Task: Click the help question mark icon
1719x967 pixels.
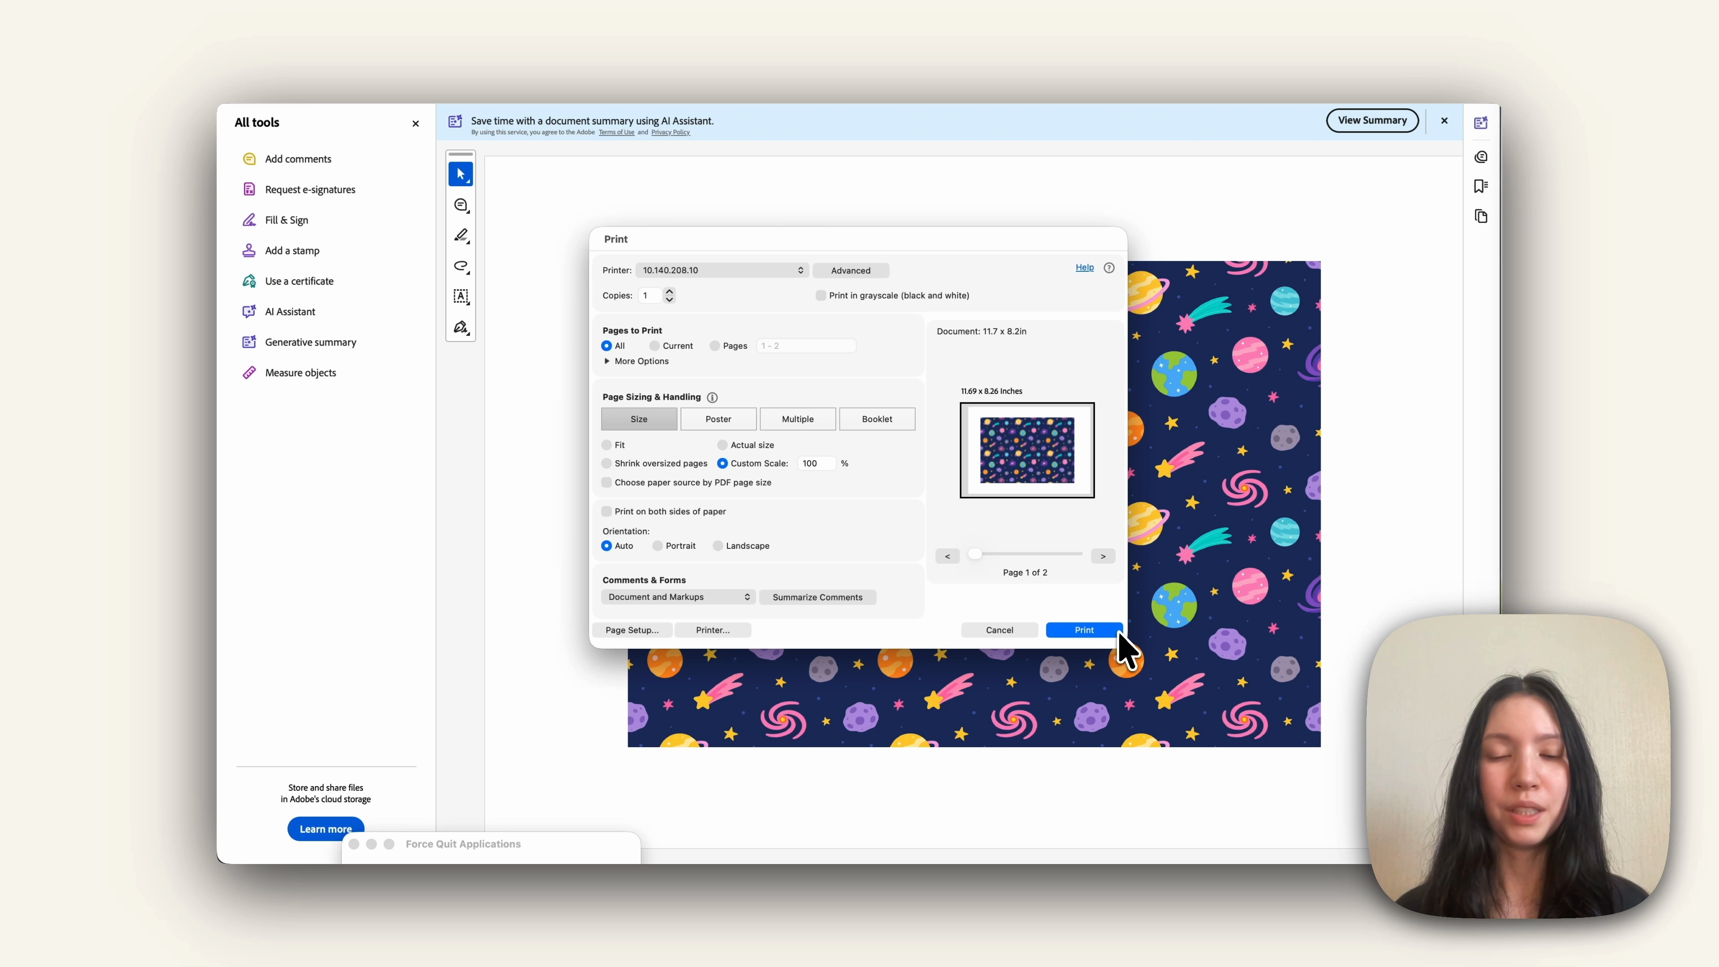Action: pyautogui.click(x=1109, y=268)
